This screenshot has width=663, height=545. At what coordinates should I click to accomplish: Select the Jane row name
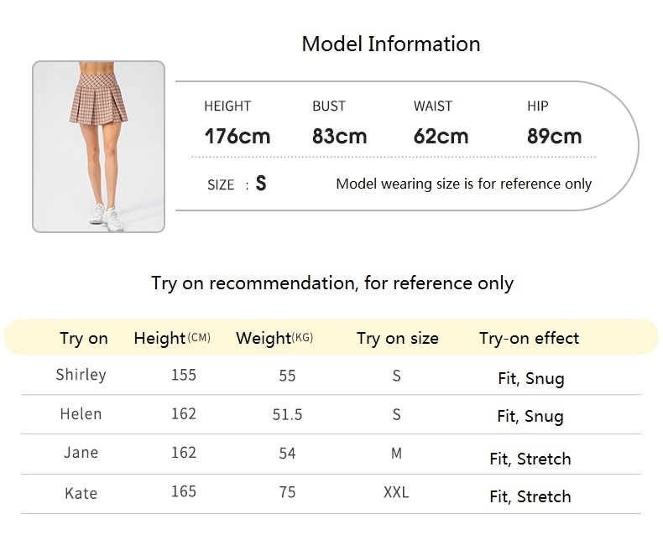[x=81, y=453]
